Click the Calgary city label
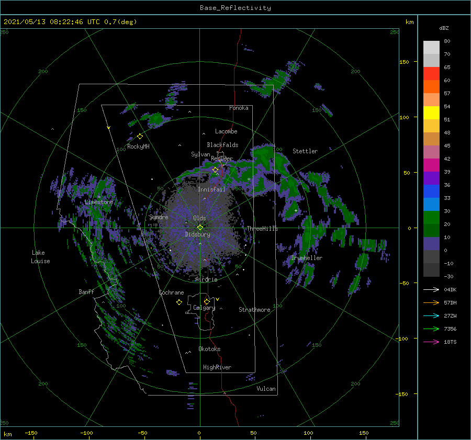This screenshot has height=440, width=471. click(x=204, y=308)
